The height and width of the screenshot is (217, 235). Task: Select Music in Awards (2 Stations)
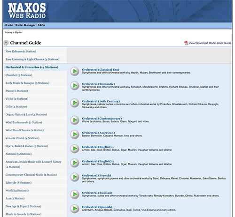tap(23, 214)
